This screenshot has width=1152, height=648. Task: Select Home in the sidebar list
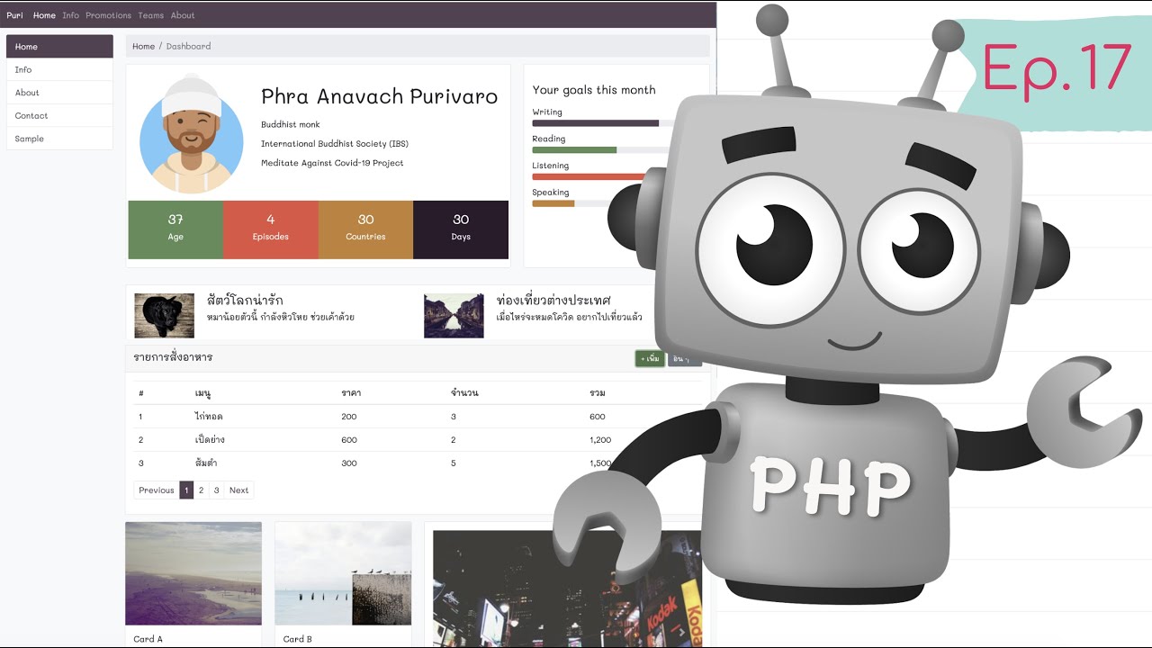[59, 47]
